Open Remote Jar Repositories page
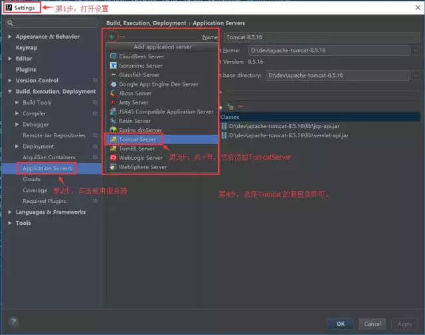Screen dimensions: 425x335 (54, 135)
